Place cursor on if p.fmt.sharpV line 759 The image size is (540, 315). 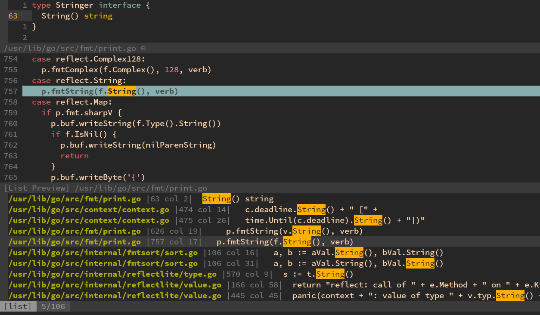(82, 113)
